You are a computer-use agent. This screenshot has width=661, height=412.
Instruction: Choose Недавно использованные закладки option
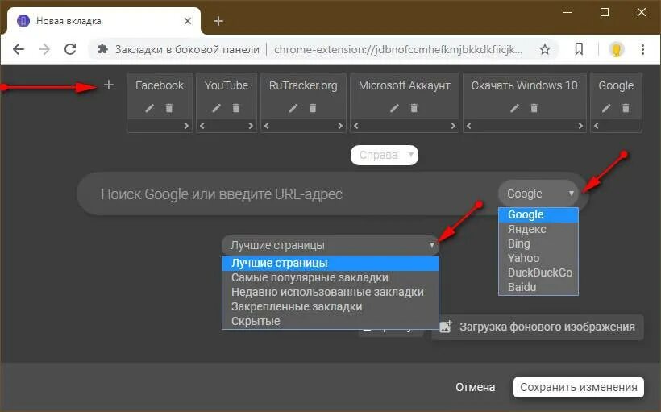(x=330, y=292)
